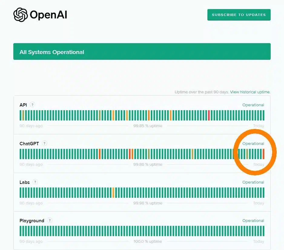284x250 pixels.
Task: Click the Playground component name
Action: (32, 221)
